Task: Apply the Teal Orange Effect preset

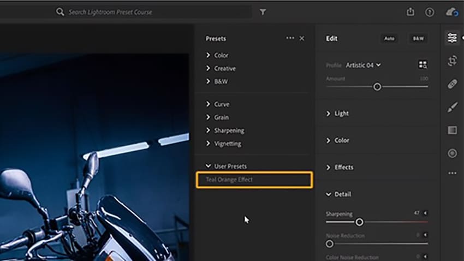Action: click(x=254, y=180)
